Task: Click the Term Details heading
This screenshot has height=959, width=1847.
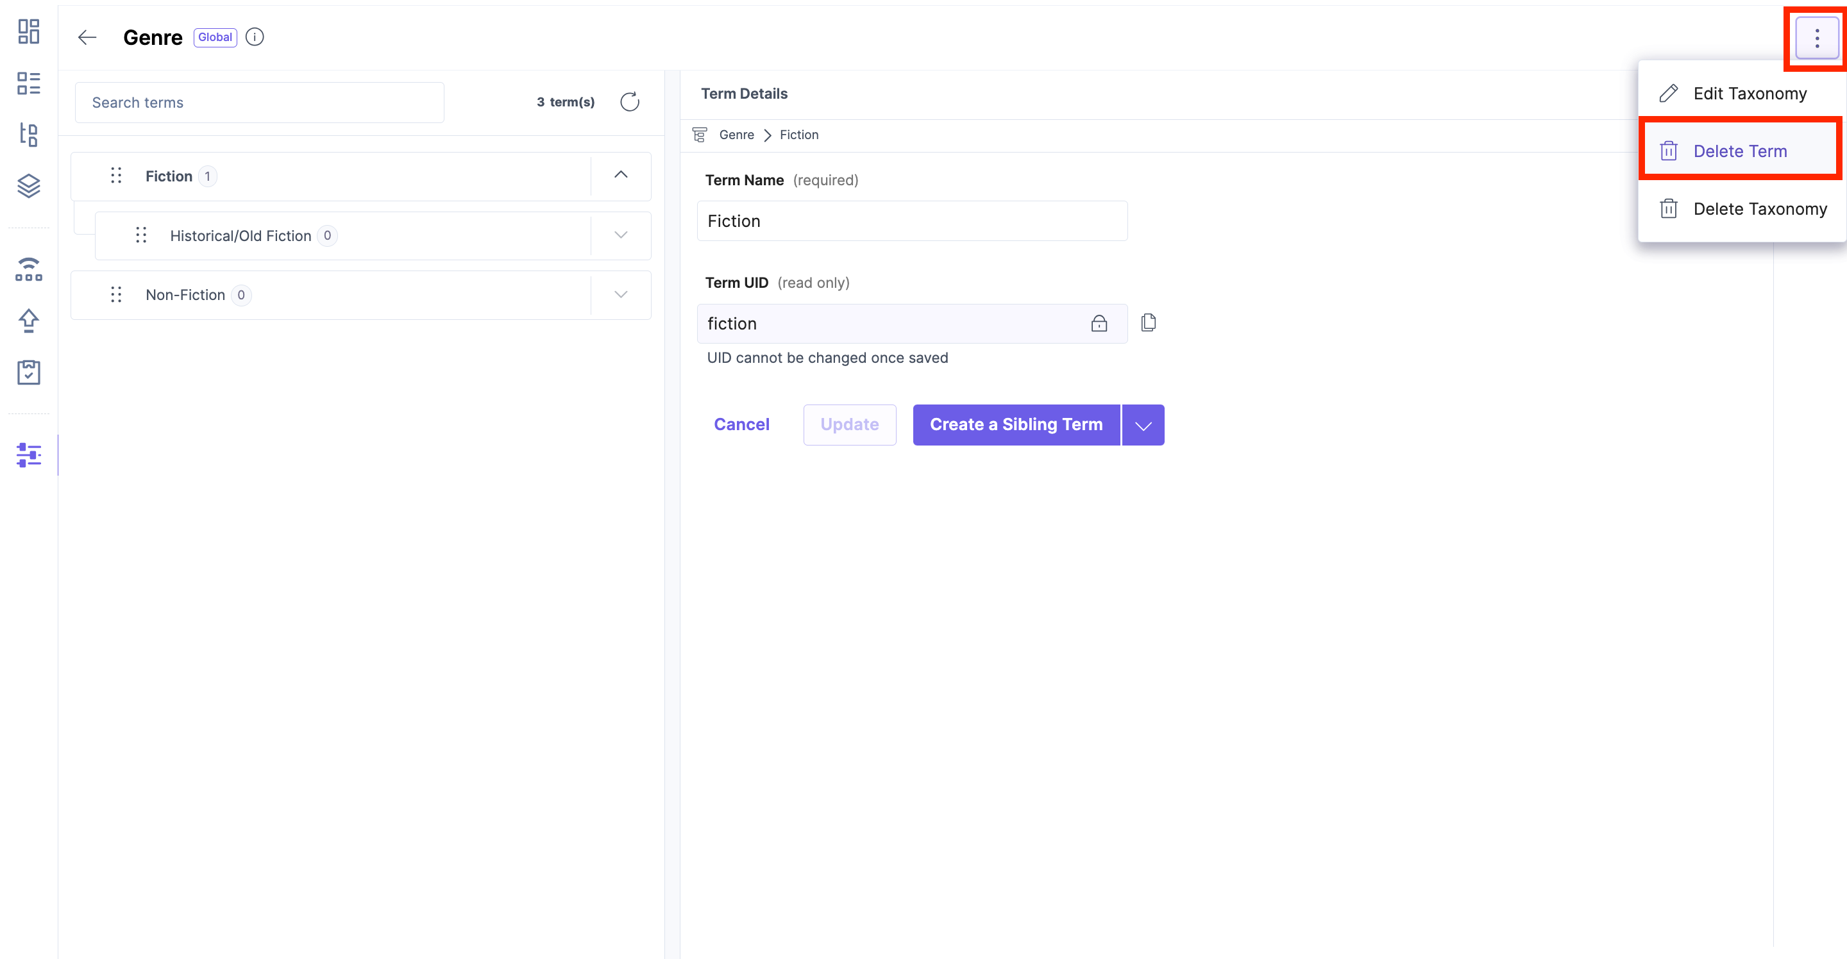Action: (744, 93)
